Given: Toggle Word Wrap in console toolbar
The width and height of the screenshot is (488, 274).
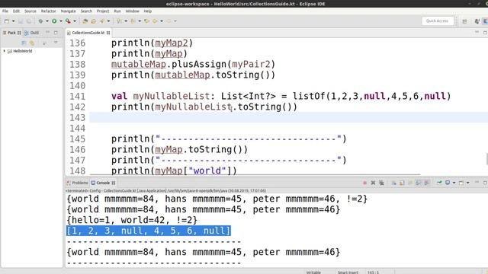Looking at the screenshot, I should point(410,183).
